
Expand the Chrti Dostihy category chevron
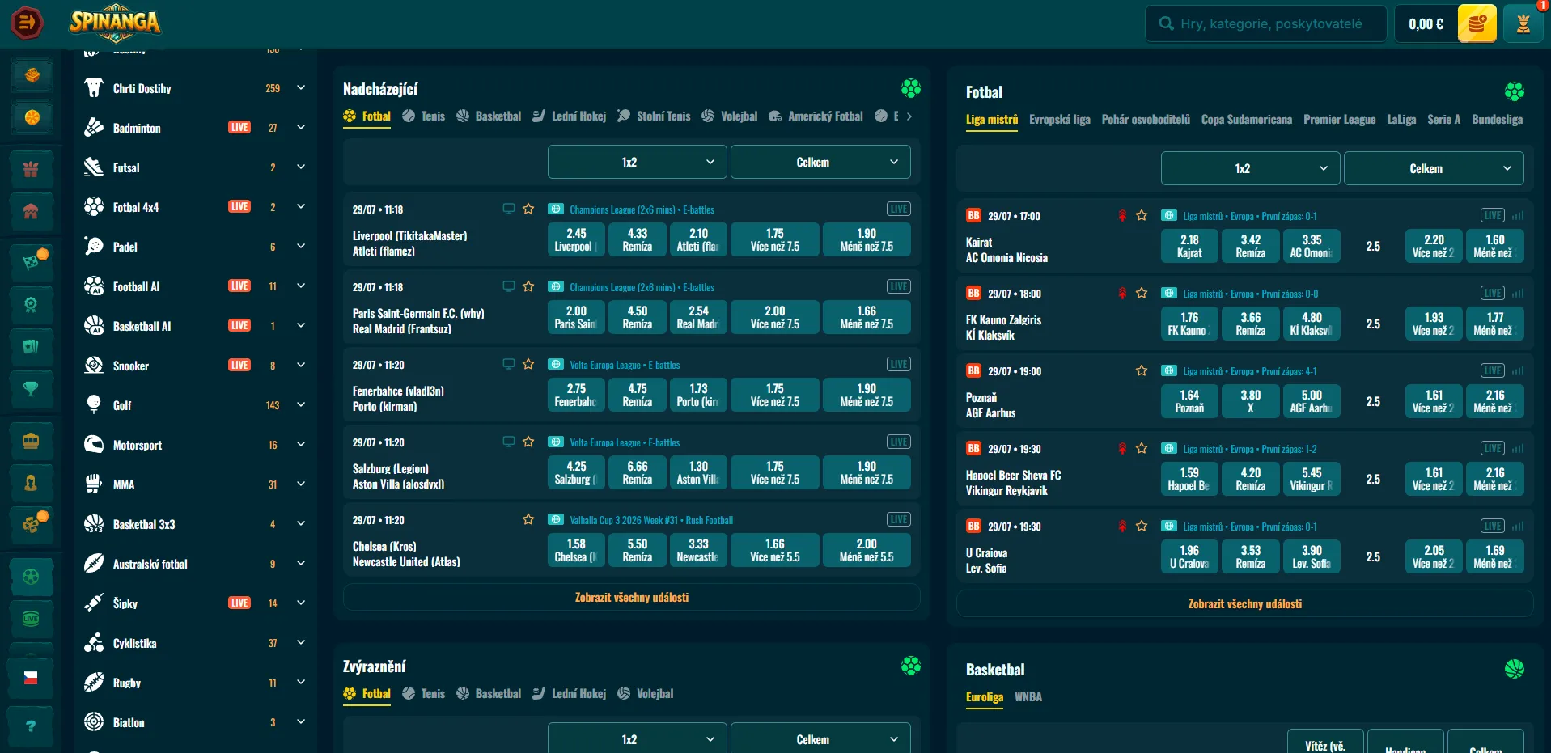301,87
